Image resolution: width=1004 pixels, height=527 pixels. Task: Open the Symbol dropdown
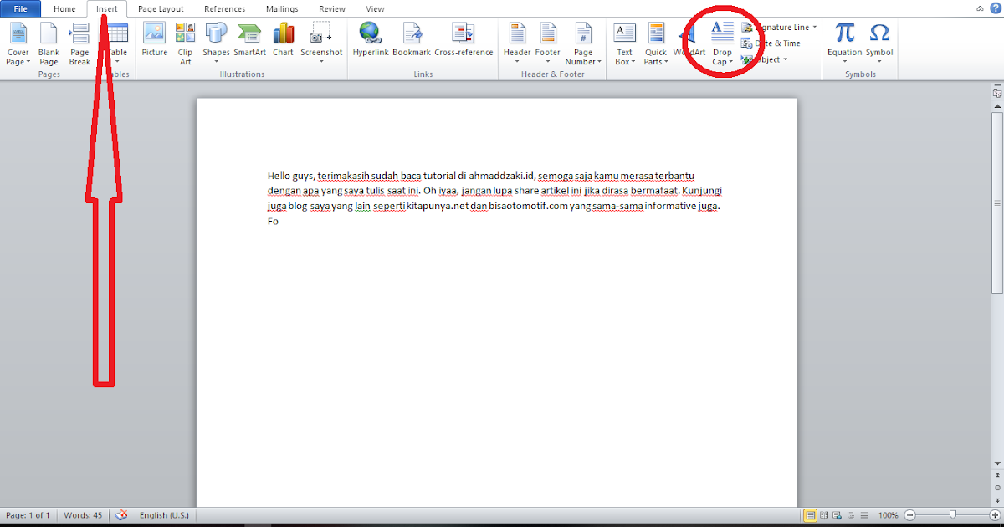tap(879, 44)
